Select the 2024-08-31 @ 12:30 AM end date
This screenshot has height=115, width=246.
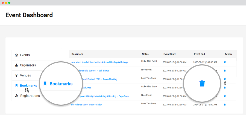coord(205,105)
